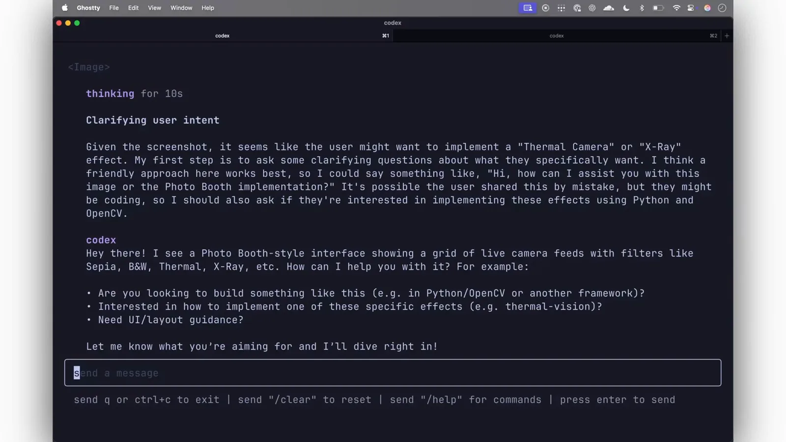Close the Ghostty window
Screen dimensions: 786x442
(x=59, y=23)
